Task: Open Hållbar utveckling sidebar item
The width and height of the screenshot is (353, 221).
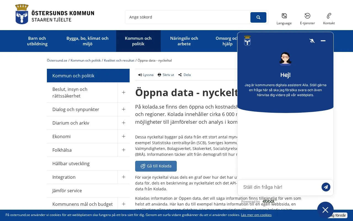Action: coord(88,164)
